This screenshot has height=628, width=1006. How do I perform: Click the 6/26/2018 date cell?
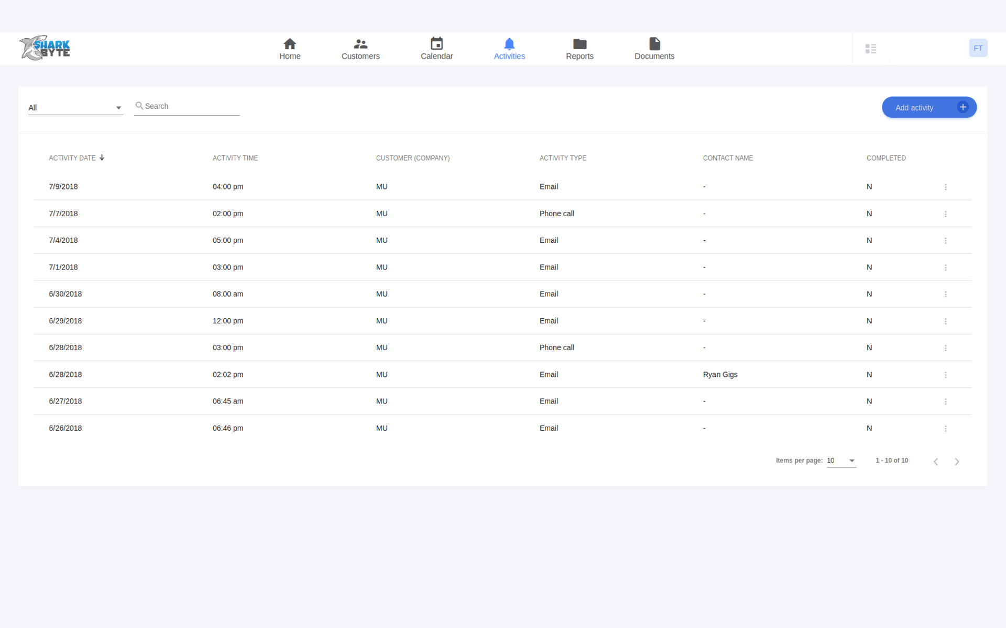[65, 428]
